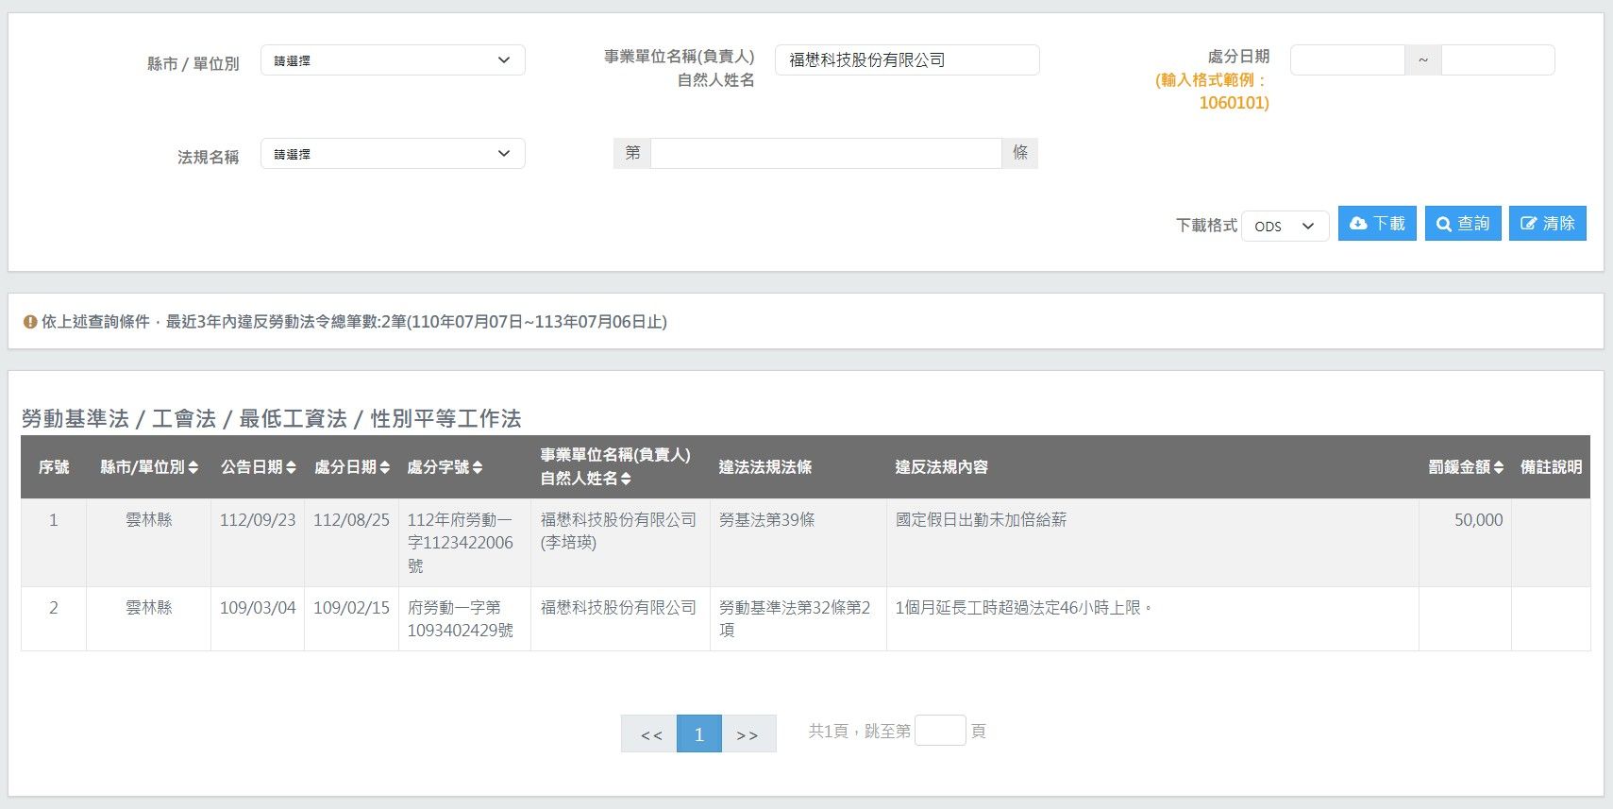Click the 處分日期 start date field
The image size is (1613, 809).
(x=1347, y=60)
